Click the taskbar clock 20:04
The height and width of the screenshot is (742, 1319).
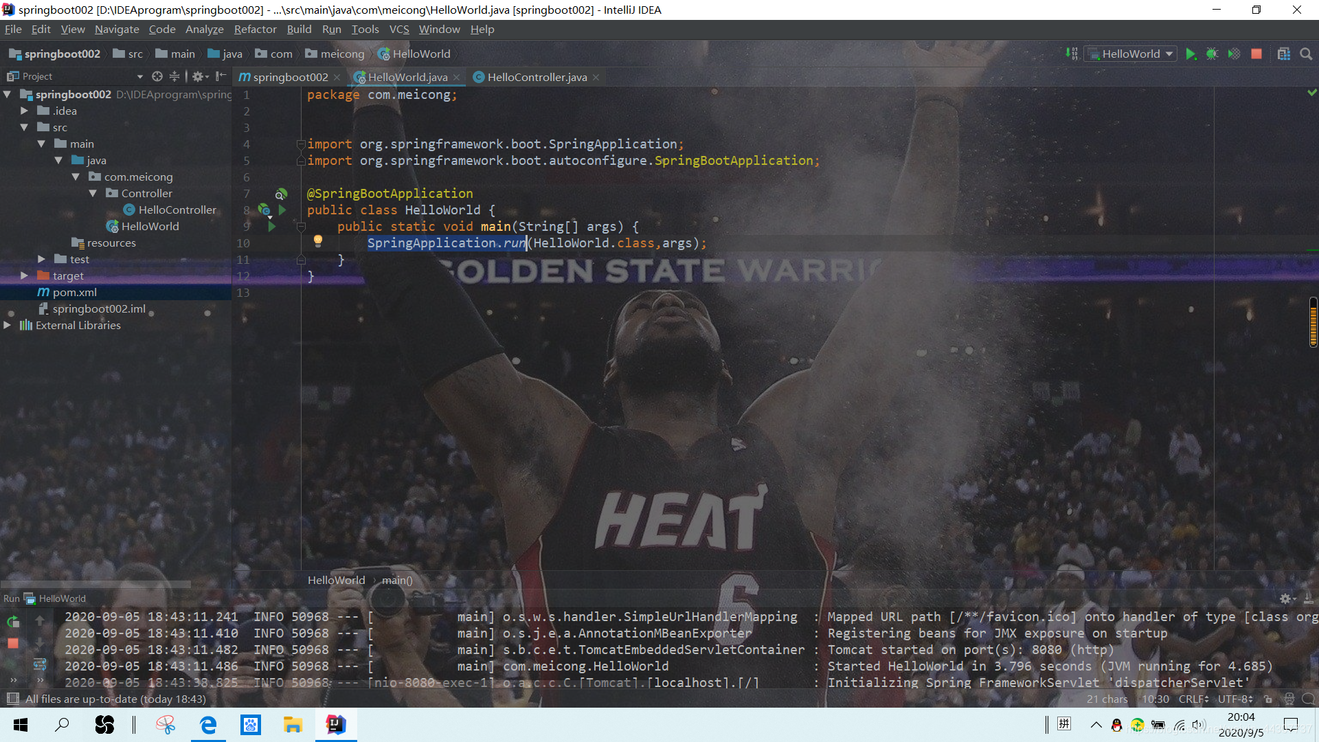[1241, 717]
